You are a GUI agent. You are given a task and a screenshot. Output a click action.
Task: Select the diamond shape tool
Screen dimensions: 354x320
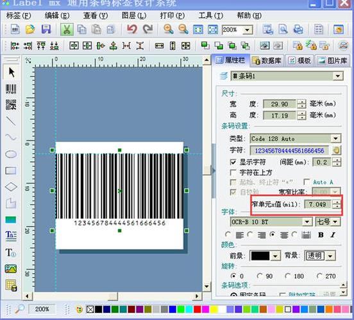tap(11, 187)
